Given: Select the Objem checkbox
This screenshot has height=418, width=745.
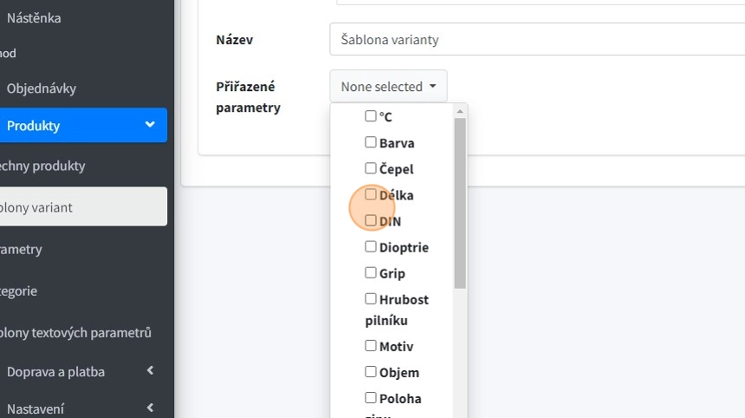Looking at the screenshot, I should [x=371, y=371].
